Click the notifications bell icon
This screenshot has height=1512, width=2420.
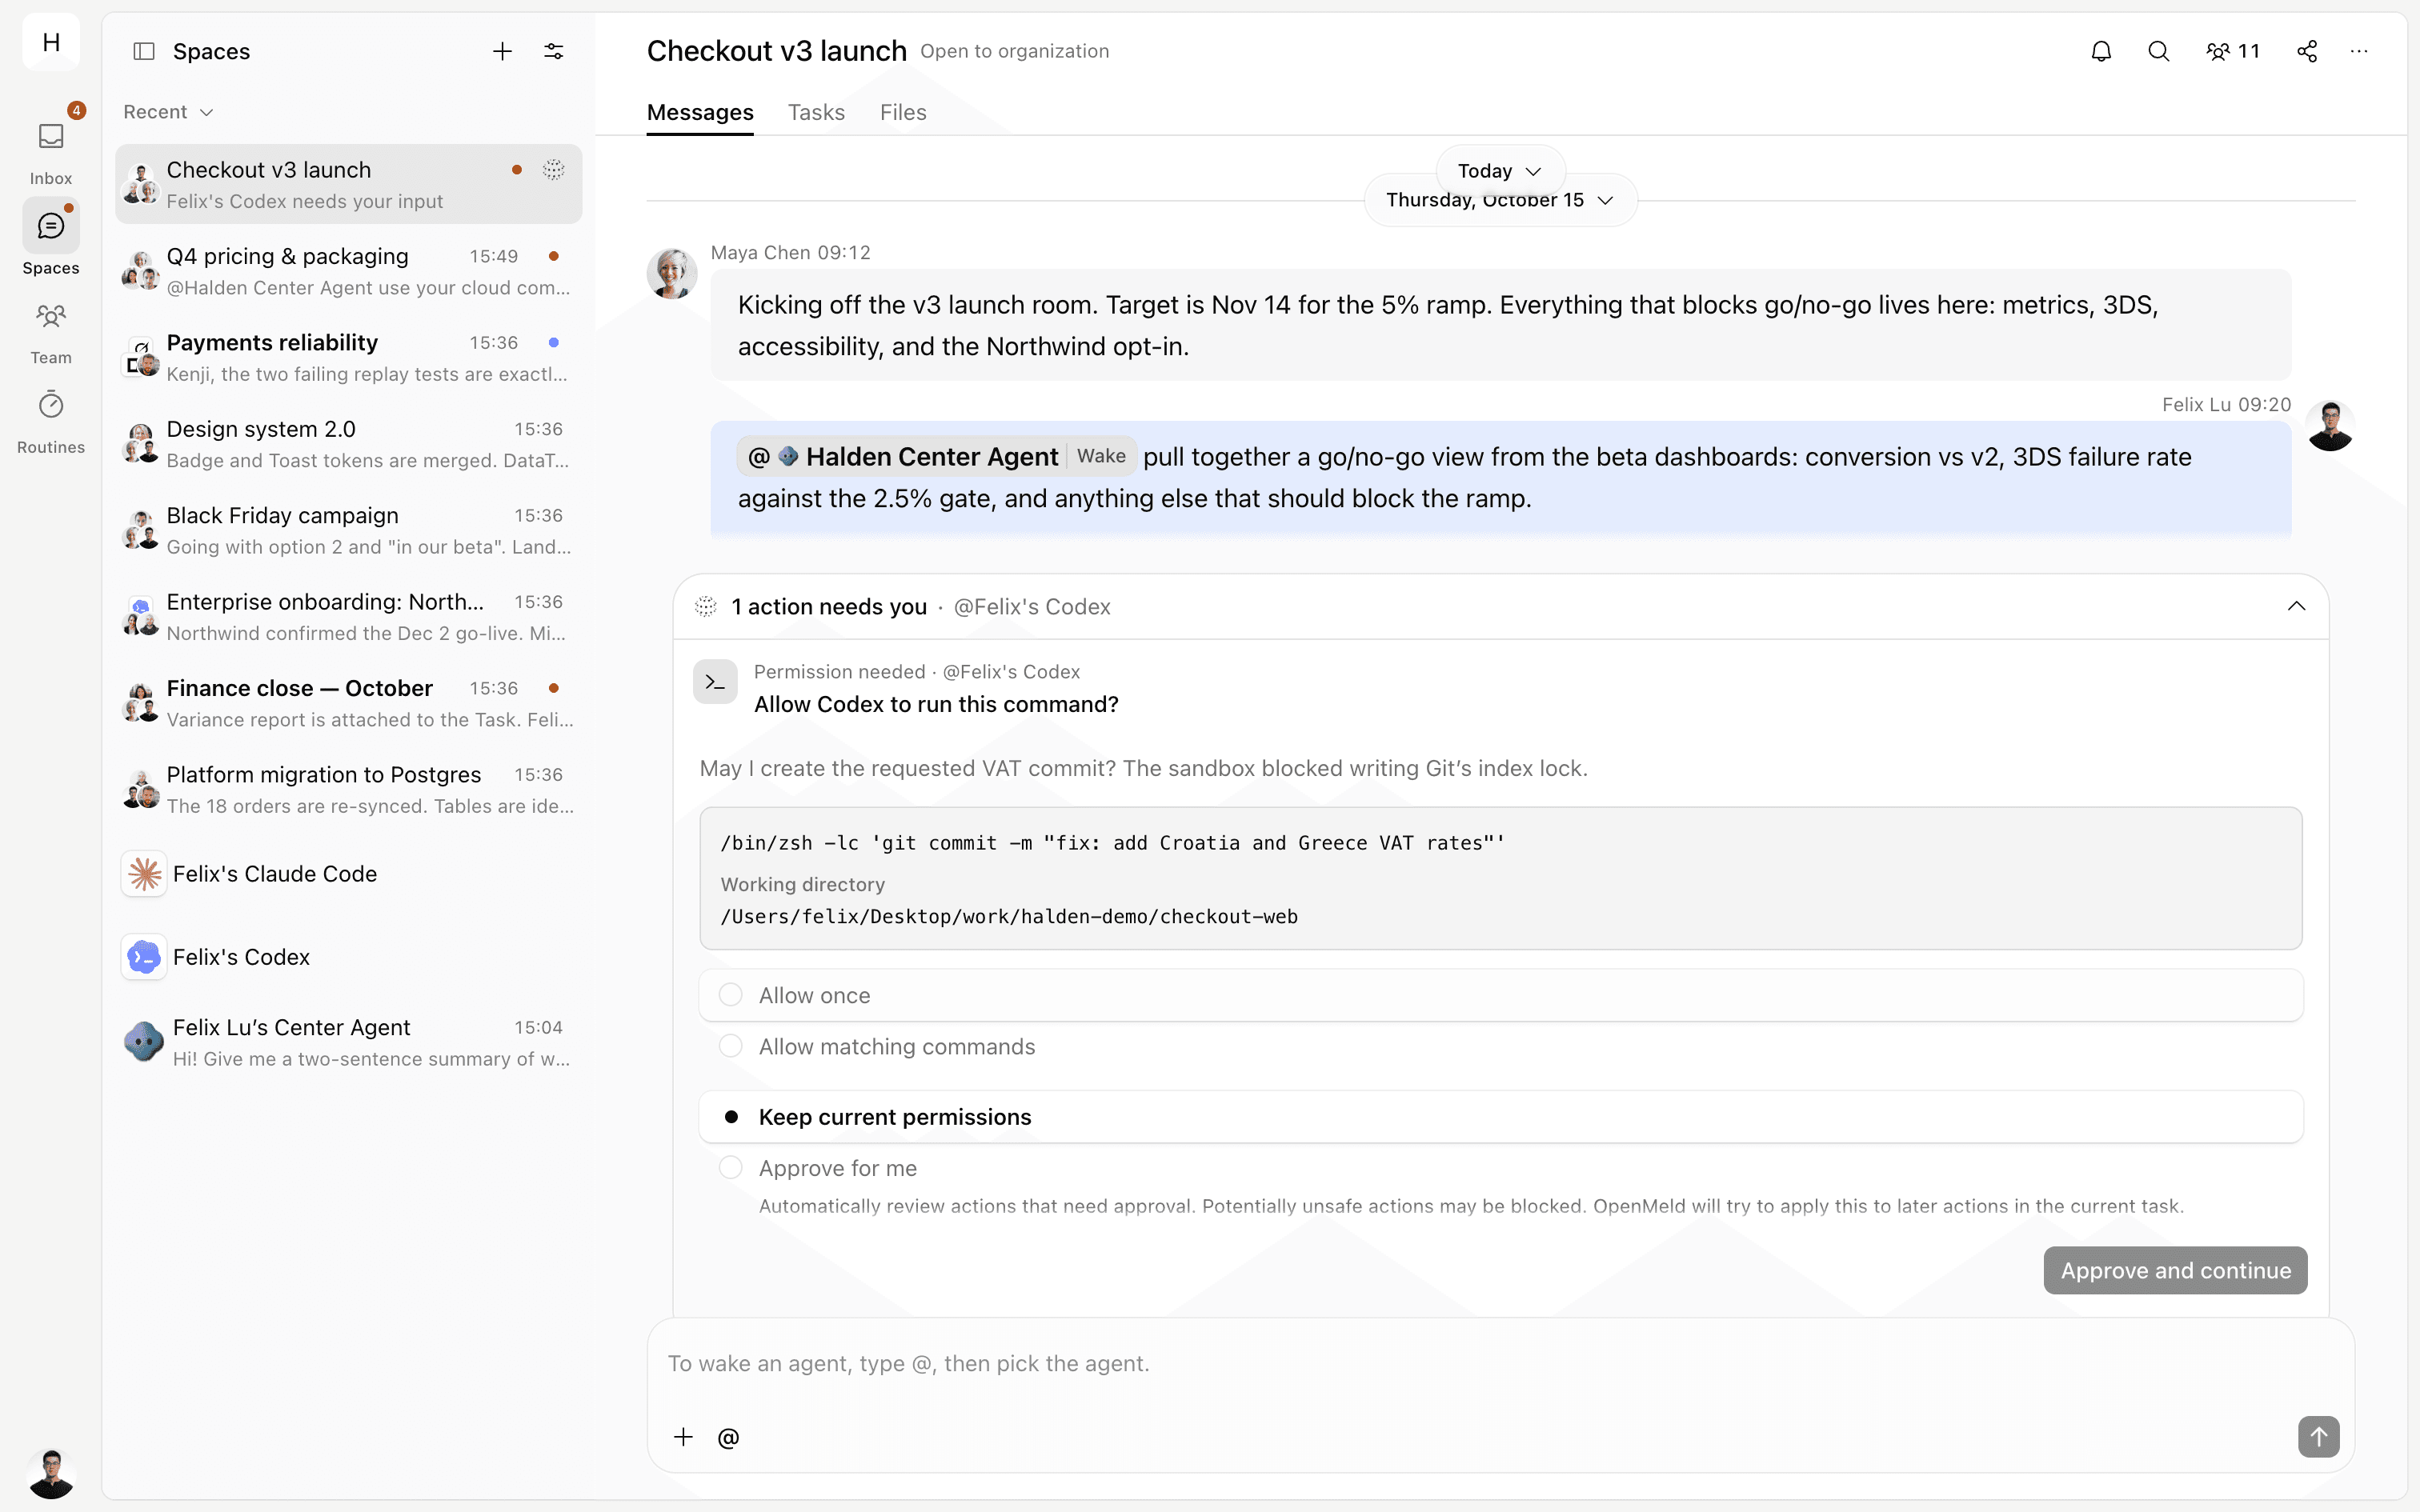tap(2101, 51)
